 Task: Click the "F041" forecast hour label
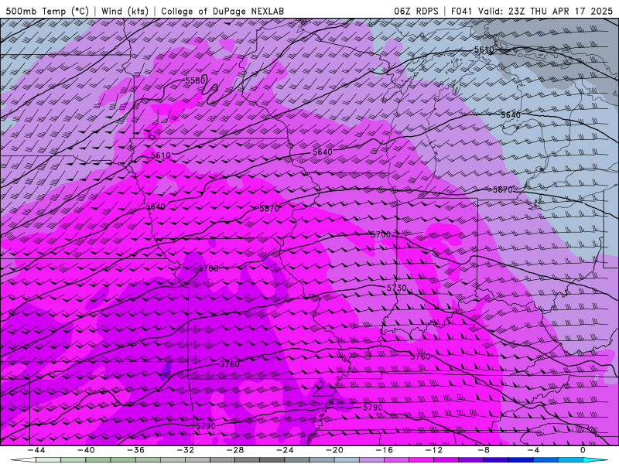coord(461,11)
